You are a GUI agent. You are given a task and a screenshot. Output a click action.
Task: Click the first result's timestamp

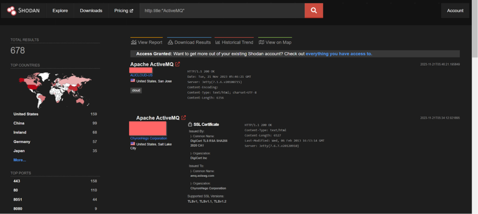coord(440,64)
